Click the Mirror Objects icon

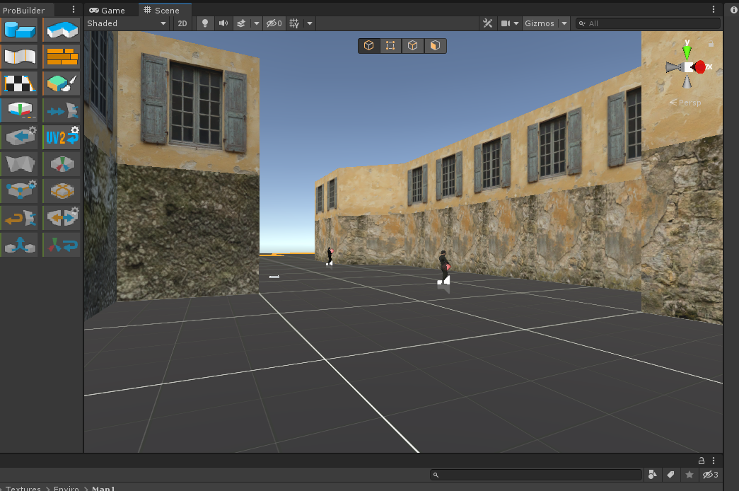(62, 218)
